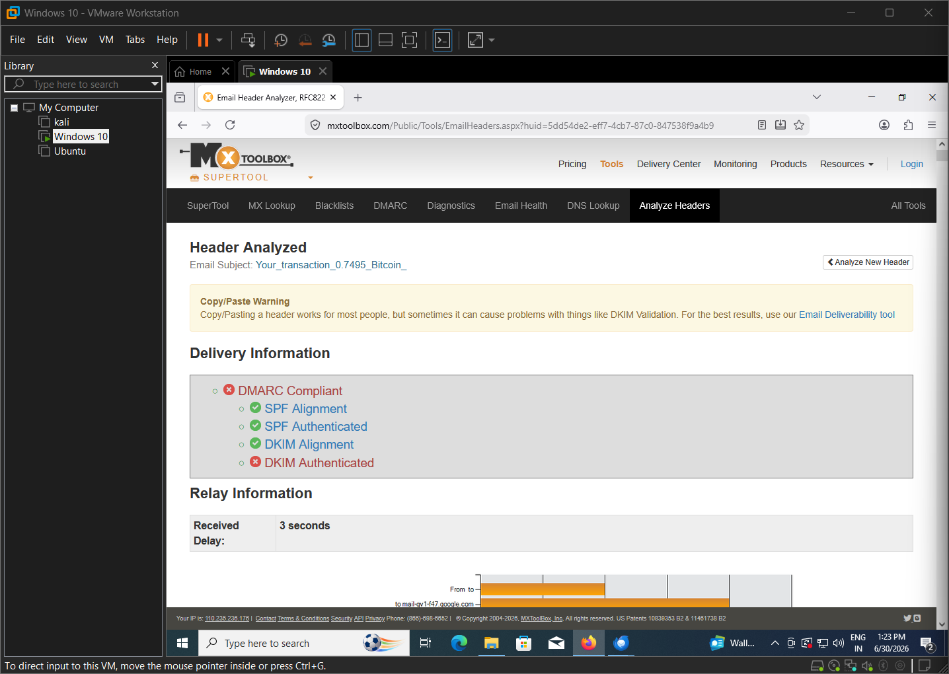
Task: Open the Tabs menu
Action: pyautogui.click(x=135, y=40)
